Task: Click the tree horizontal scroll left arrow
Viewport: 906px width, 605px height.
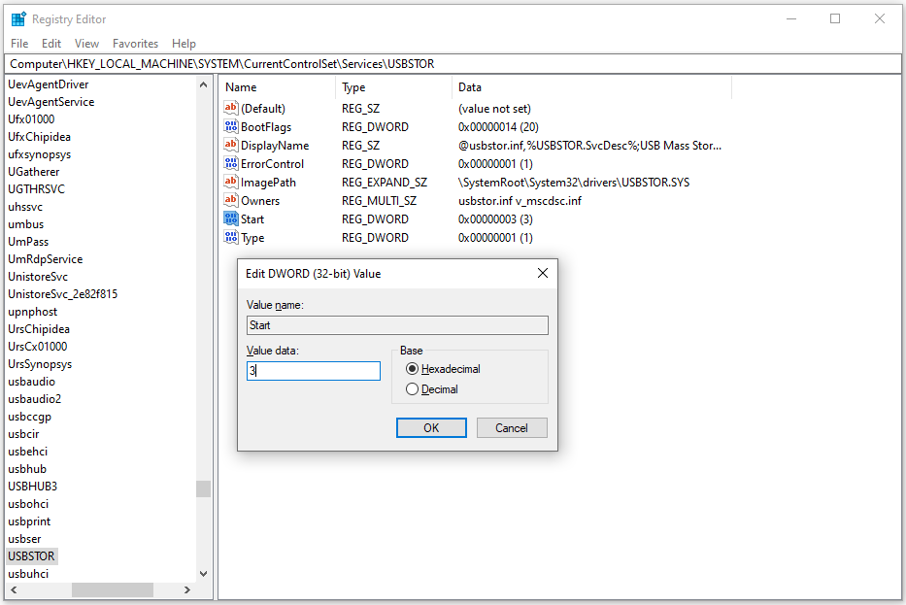Action: coord(14,590)
